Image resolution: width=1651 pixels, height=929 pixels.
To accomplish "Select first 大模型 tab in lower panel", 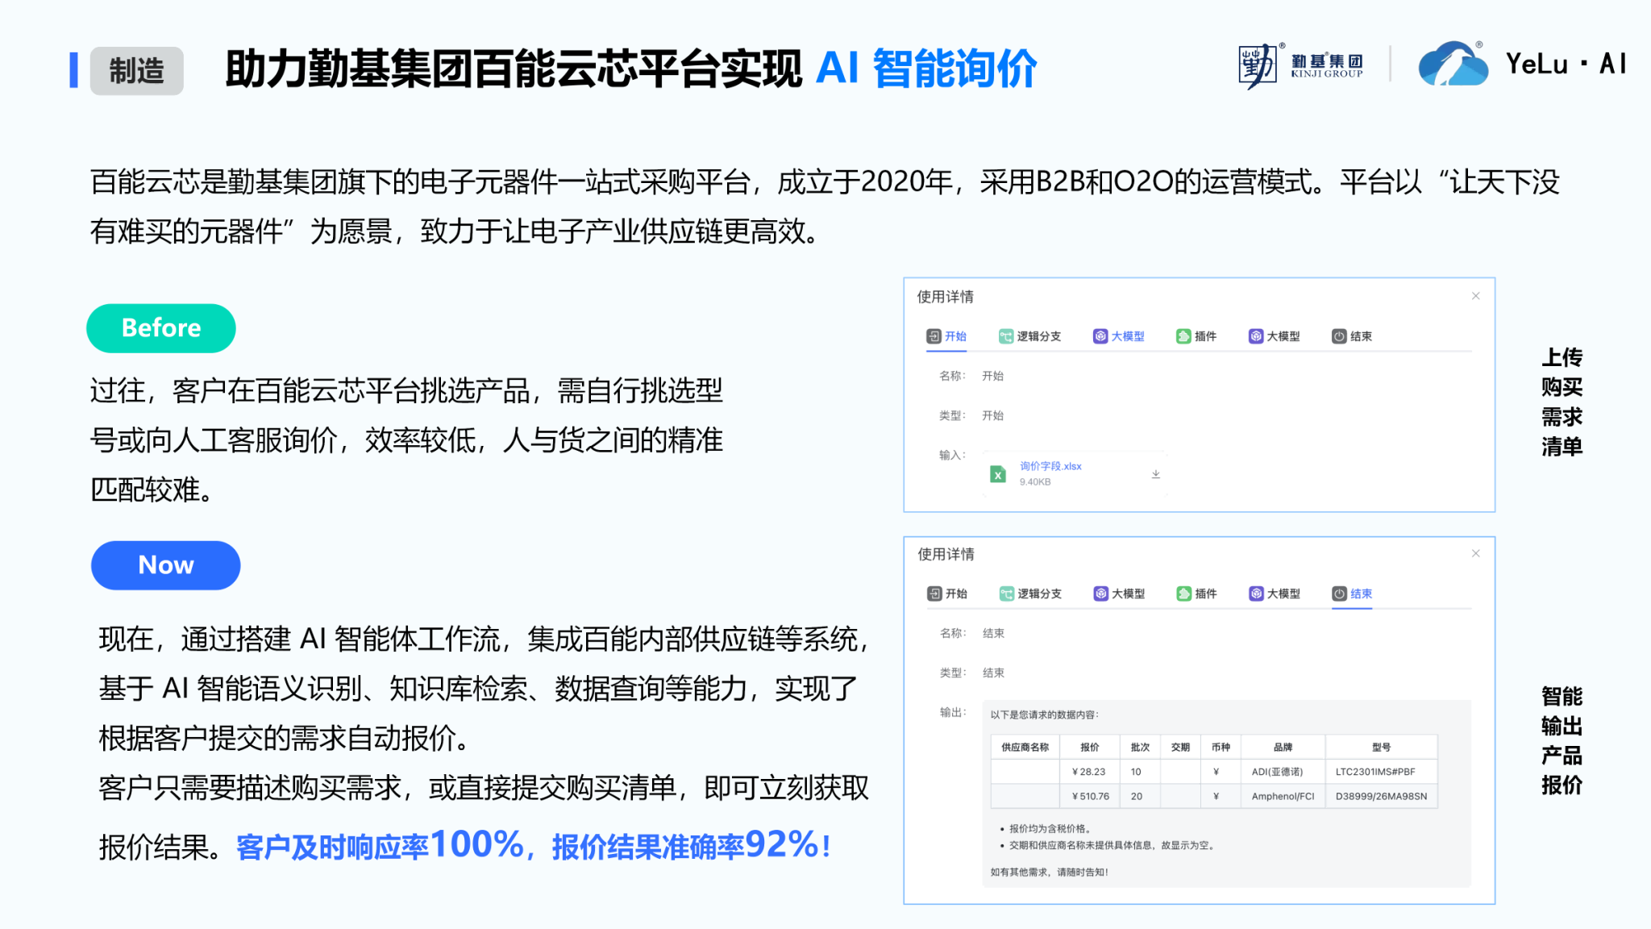I will click(x=1119, y=594).
